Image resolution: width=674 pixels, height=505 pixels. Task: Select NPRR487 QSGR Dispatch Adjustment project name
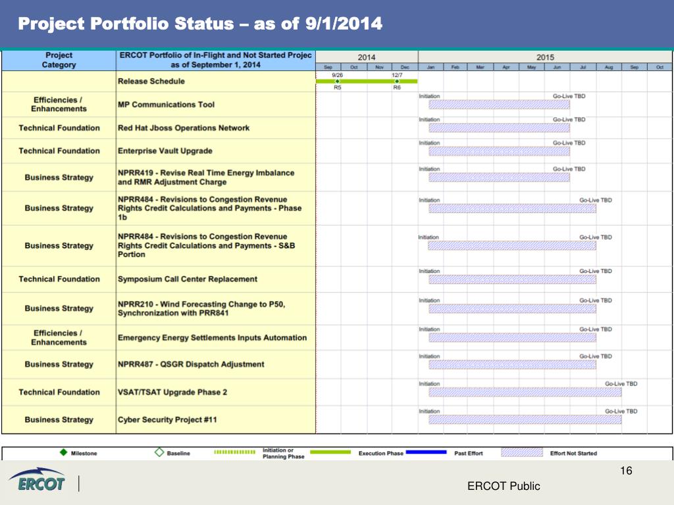click(x=191, y=364)
